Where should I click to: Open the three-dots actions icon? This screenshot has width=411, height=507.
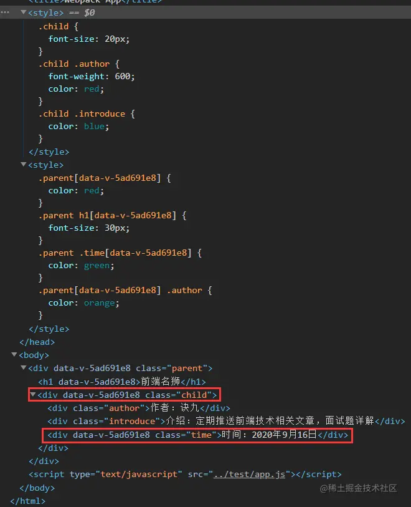click(x=5, y=12)
